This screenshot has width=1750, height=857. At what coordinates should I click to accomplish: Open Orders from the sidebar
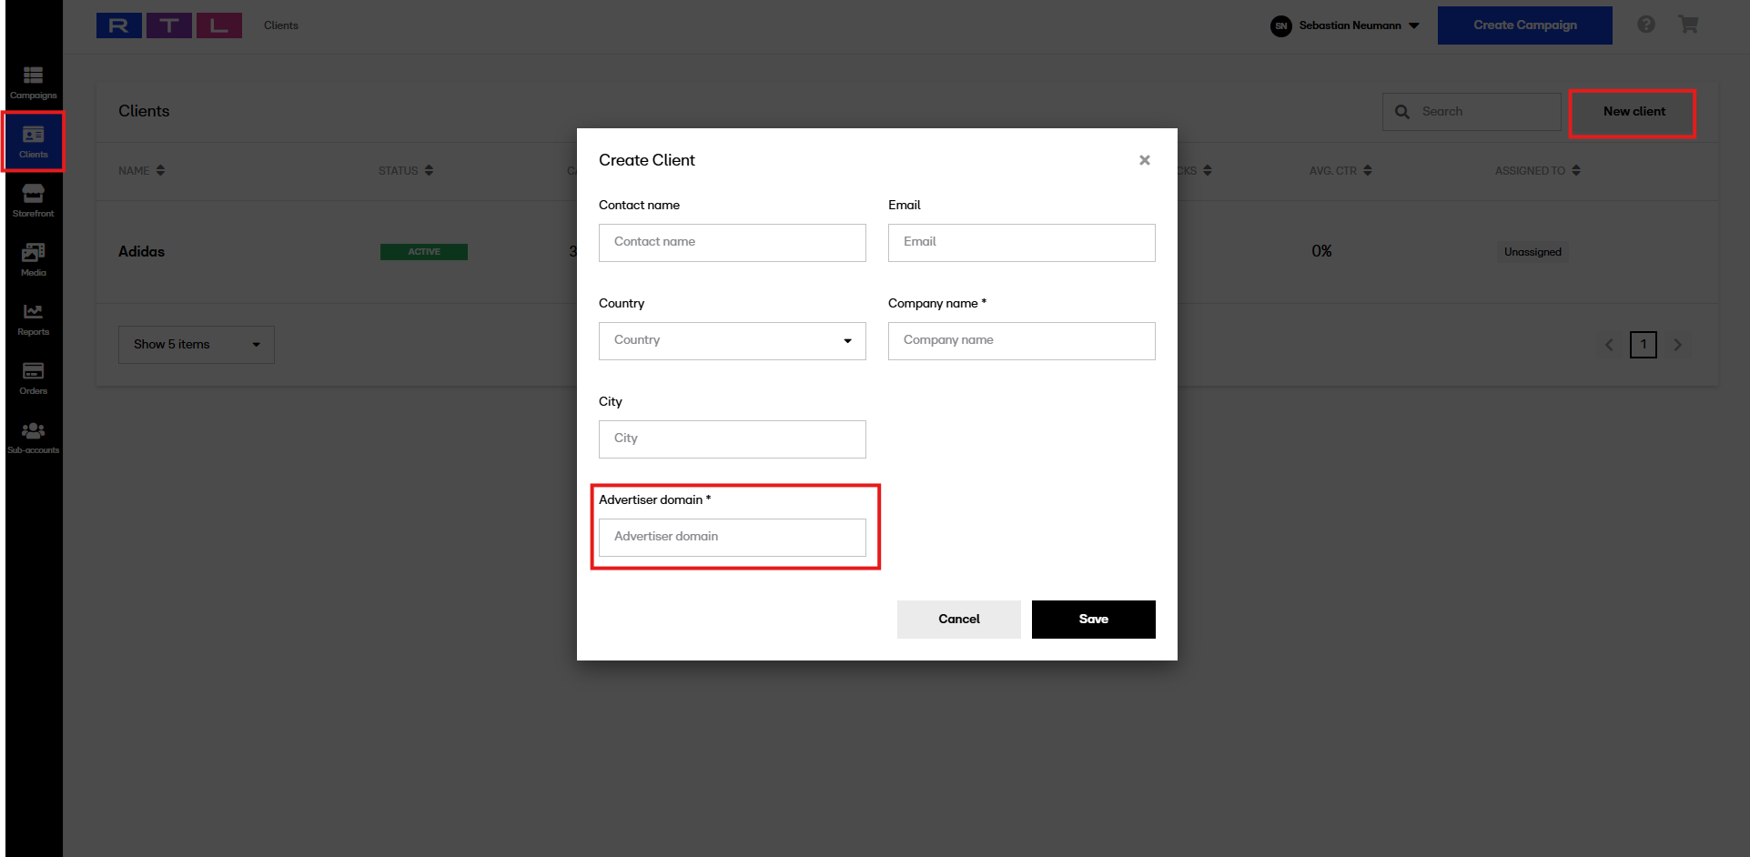[x=33, y=378]
